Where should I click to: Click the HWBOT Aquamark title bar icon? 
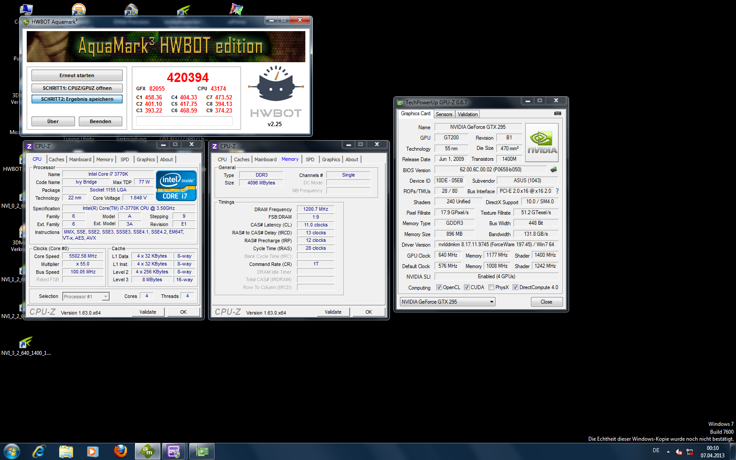[x=26, y=21]
